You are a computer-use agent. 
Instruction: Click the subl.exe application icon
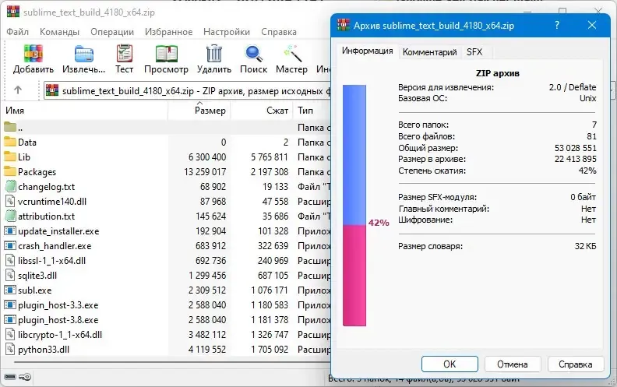point(10,290)
